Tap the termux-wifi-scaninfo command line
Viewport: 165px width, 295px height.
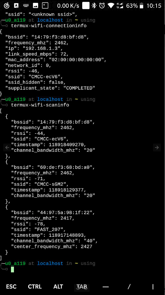(40, 105)
